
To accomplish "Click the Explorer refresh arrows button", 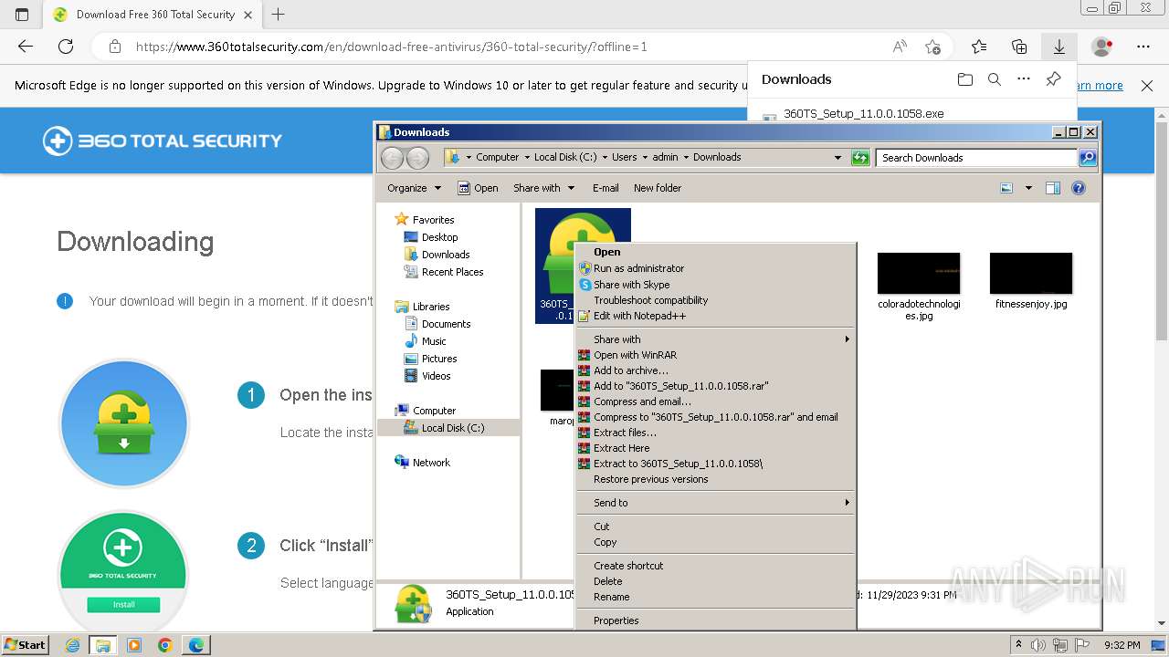I will tap(860, 158).
